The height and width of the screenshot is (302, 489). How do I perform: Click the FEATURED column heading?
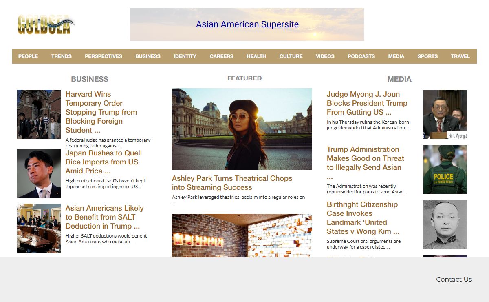tap(244, 78)
